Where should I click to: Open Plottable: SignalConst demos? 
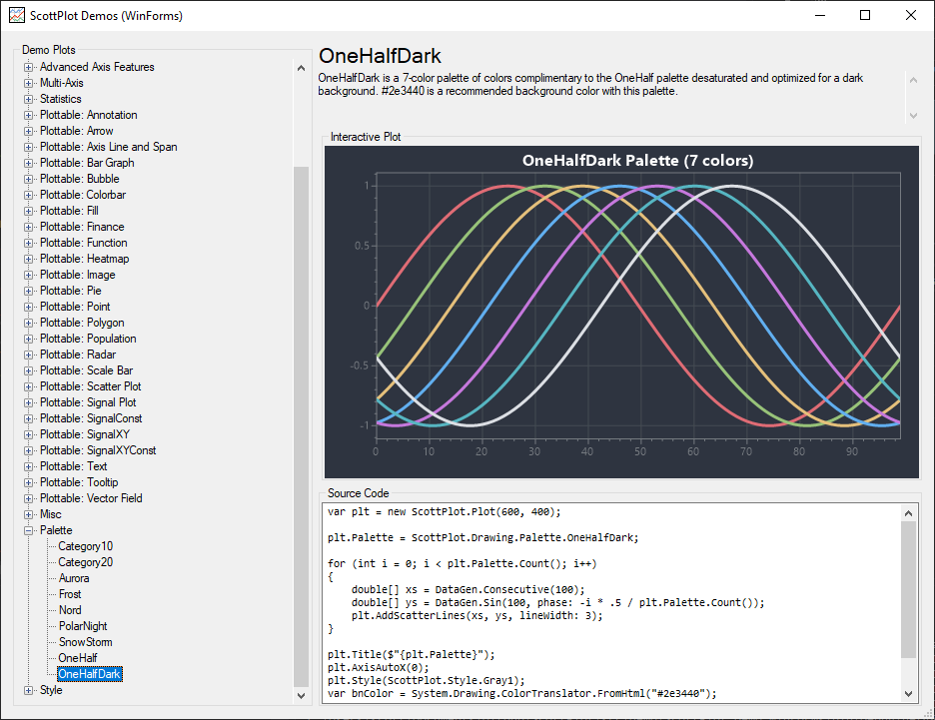tap(91, 419)
